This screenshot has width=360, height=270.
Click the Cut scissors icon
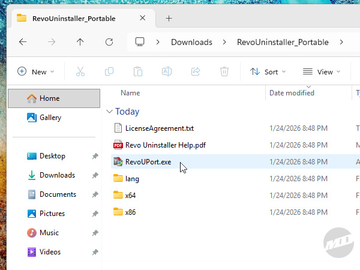(x=80, y=71)
